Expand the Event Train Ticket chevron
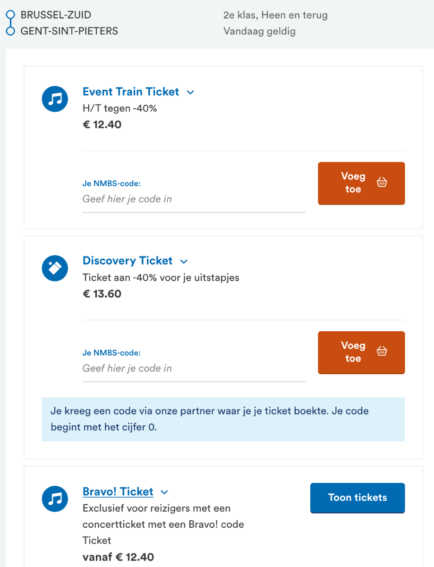434x567 pixels. pos(190,92)
